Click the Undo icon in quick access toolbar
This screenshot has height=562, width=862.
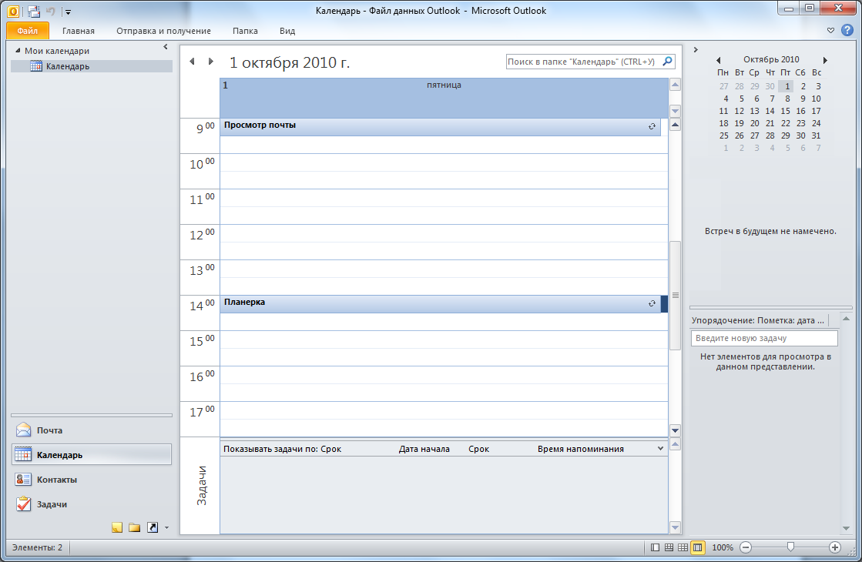(x=51, y=11)
